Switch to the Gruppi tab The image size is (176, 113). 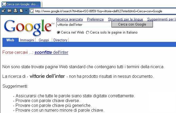point(44,40)
